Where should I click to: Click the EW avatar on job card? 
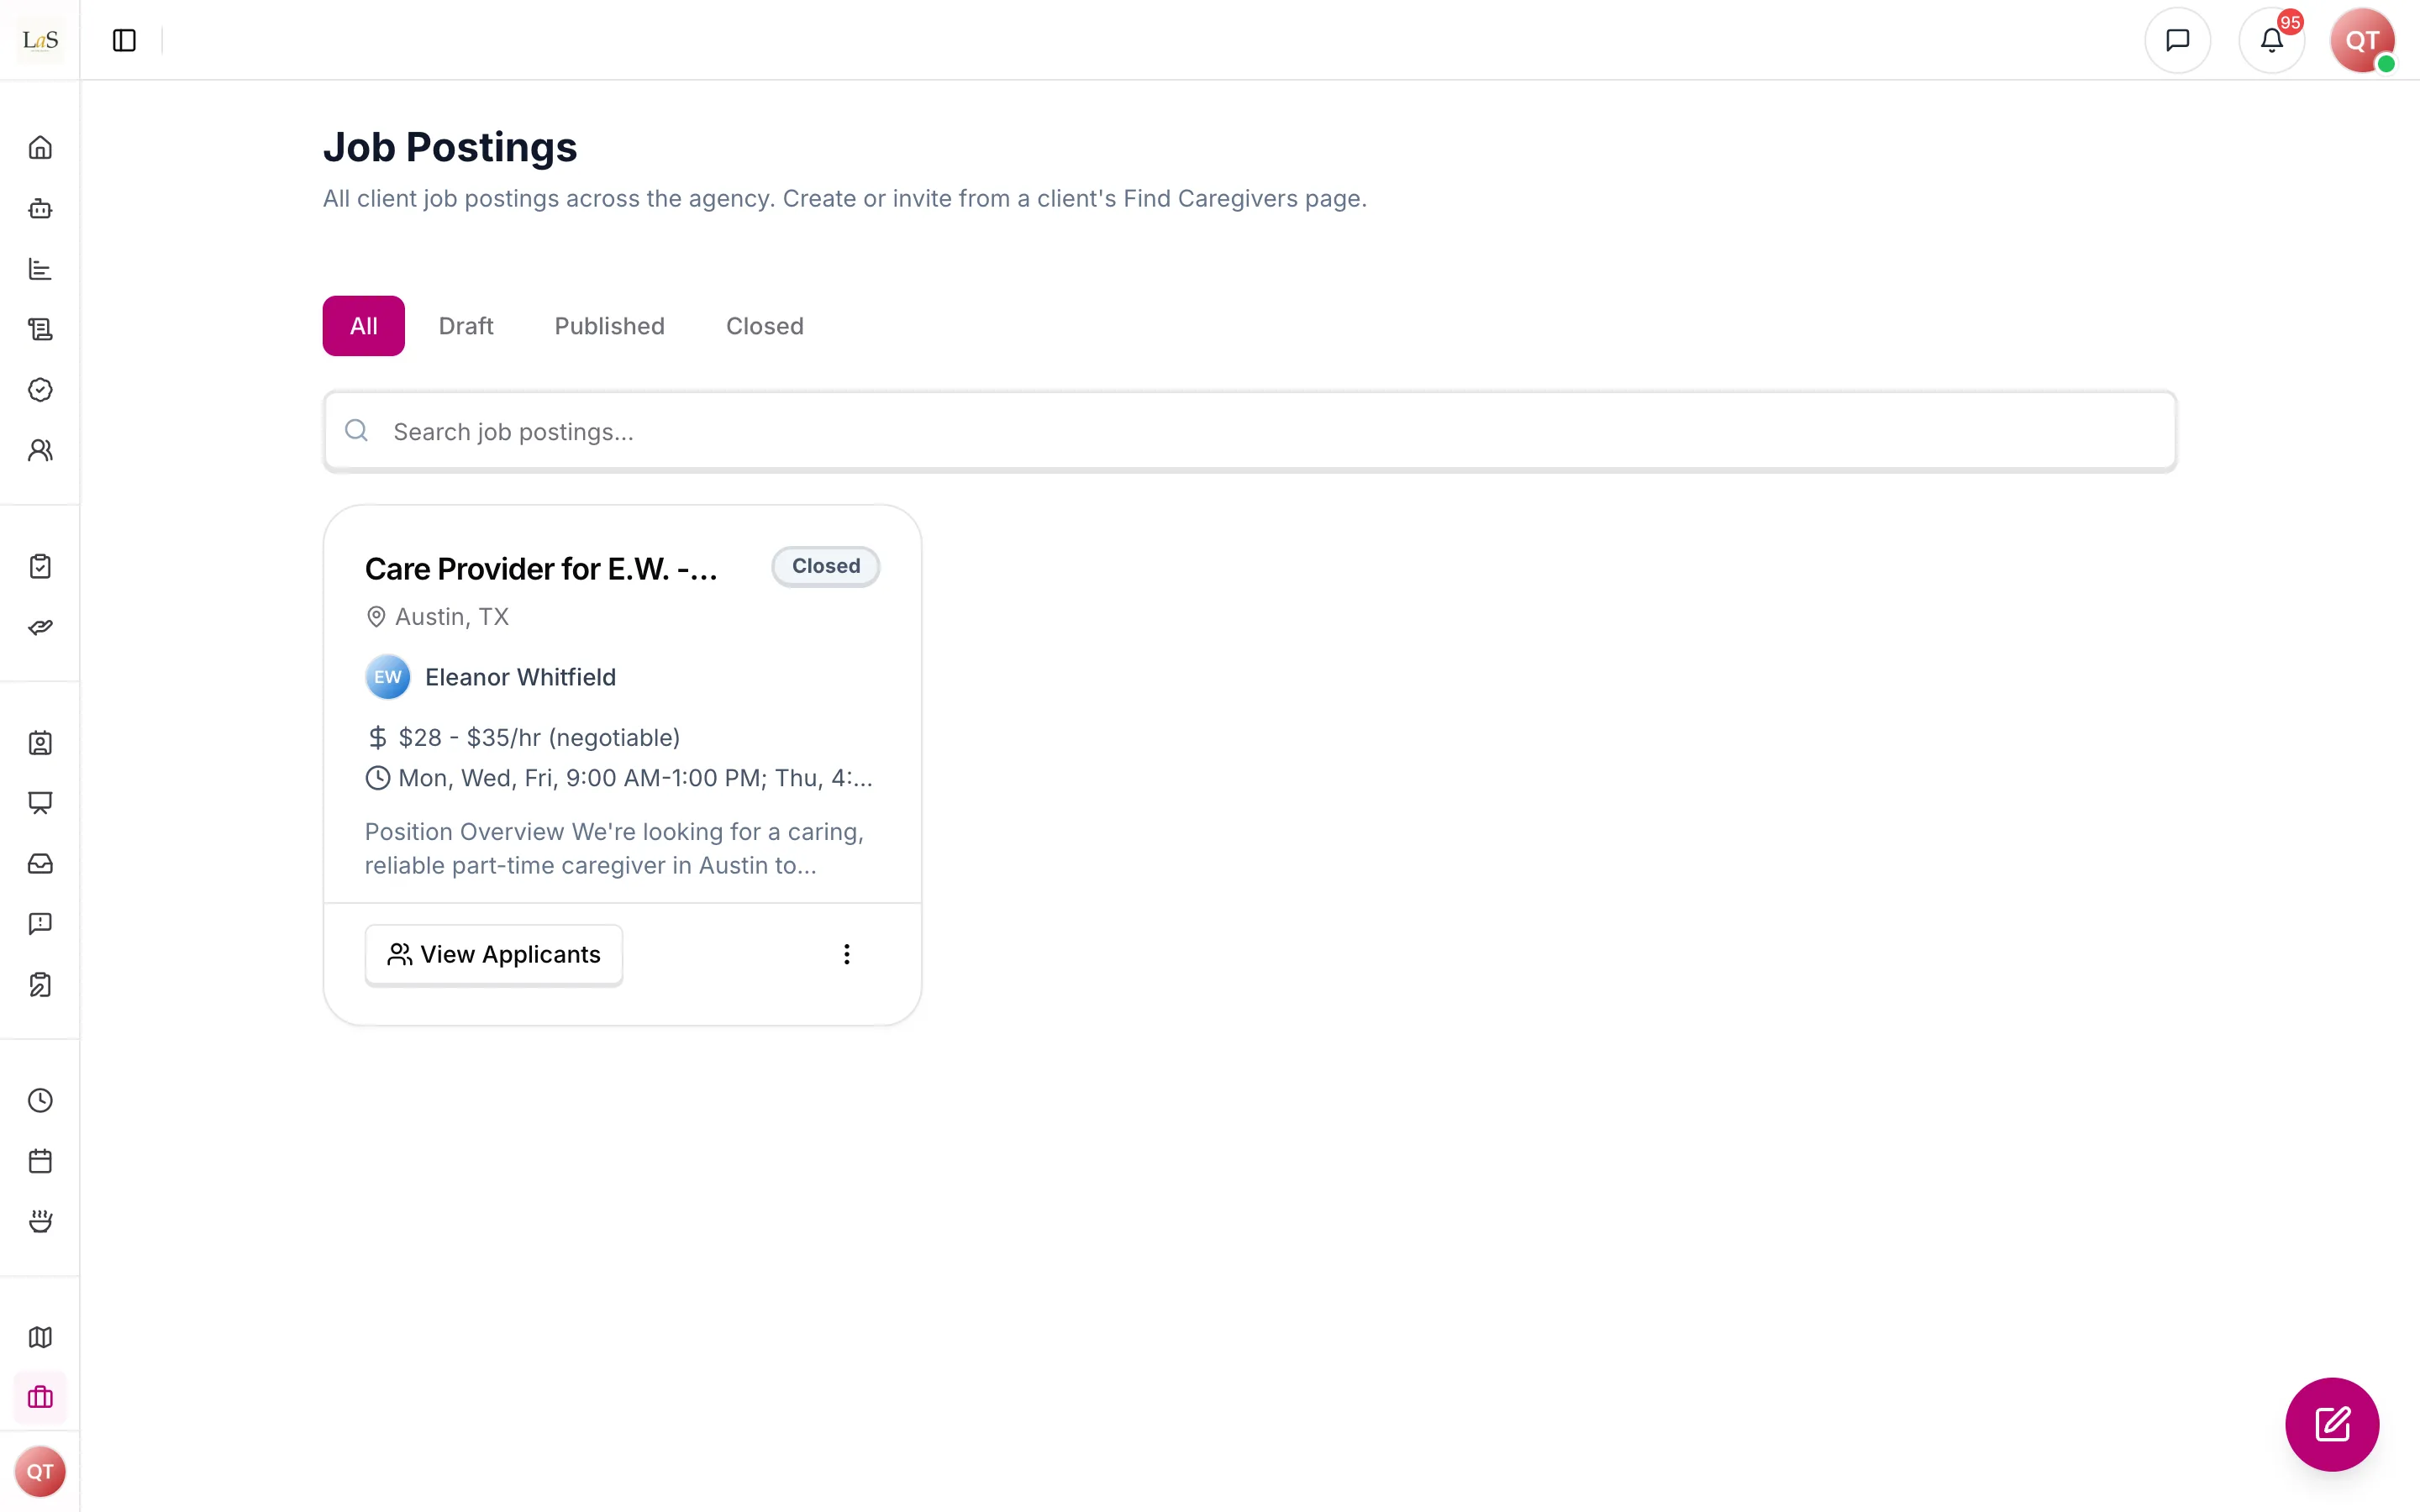[387, 677]
